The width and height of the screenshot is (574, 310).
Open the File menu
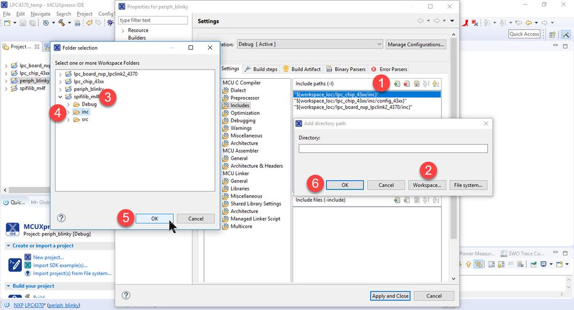(6, 14)
